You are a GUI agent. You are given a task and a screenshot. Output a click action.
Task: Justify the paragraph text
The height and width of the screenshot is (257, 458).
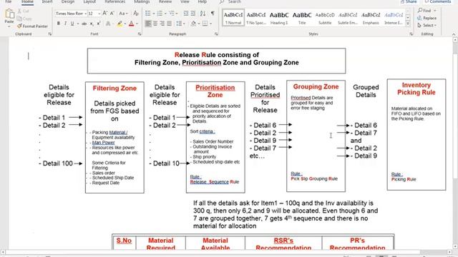pyautogui.click(x=169, y=24)
